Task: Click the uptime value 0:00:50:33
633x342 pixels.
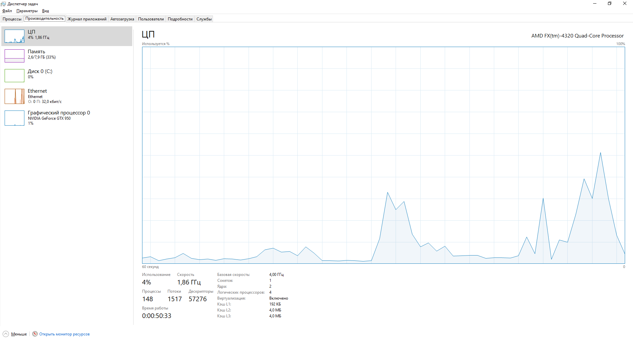Action: click(157, 316)
